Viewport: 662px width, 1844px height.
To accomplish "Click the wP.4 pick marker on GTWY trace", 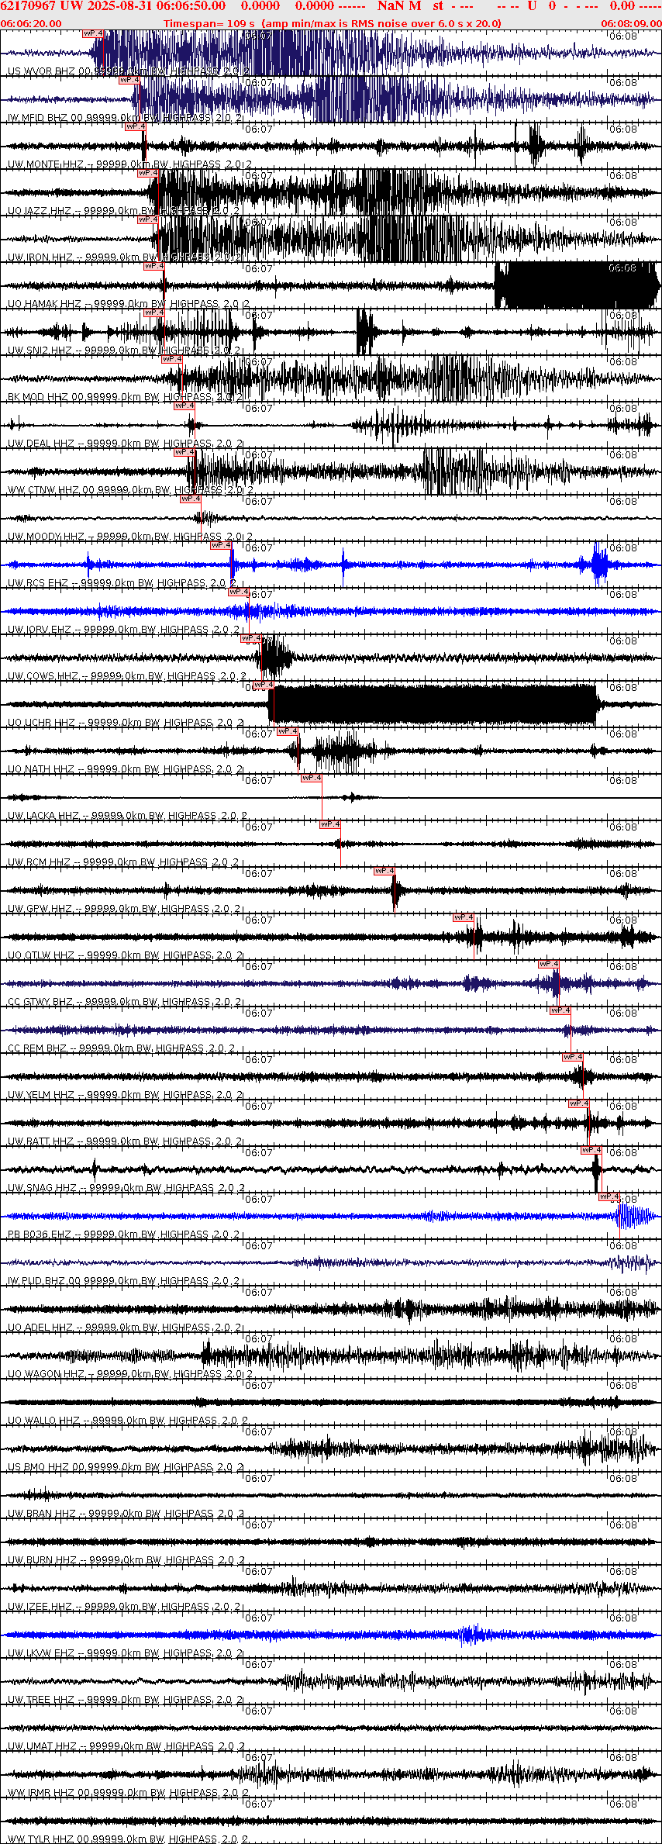I will [549, 964].
